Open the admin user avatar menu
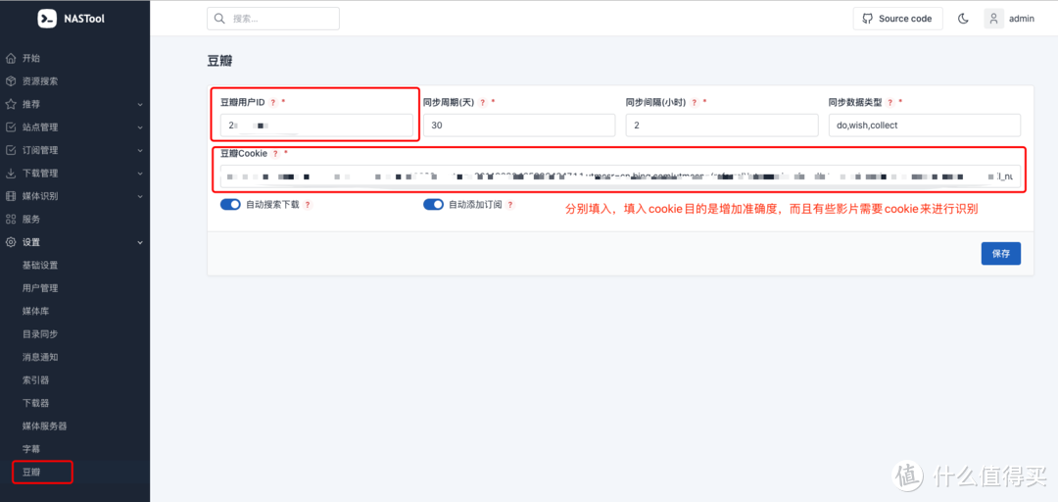The image size is (1058, 502). [x=994, y=19]
